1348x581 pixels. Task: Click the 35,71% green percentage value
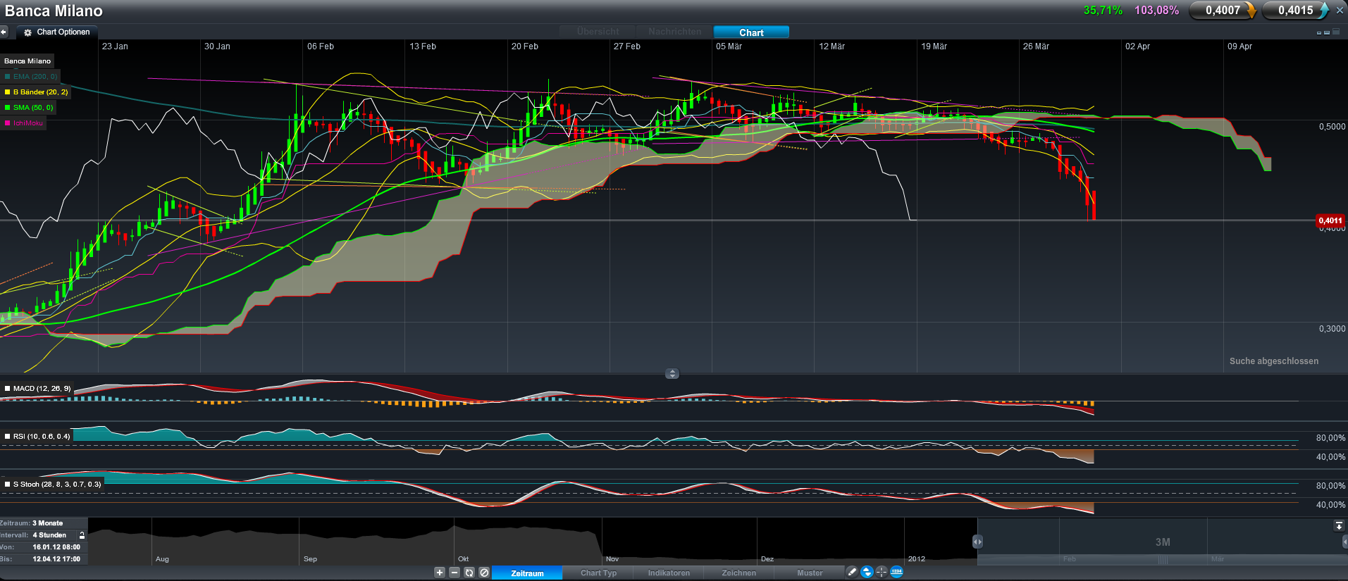(1103, 11)
